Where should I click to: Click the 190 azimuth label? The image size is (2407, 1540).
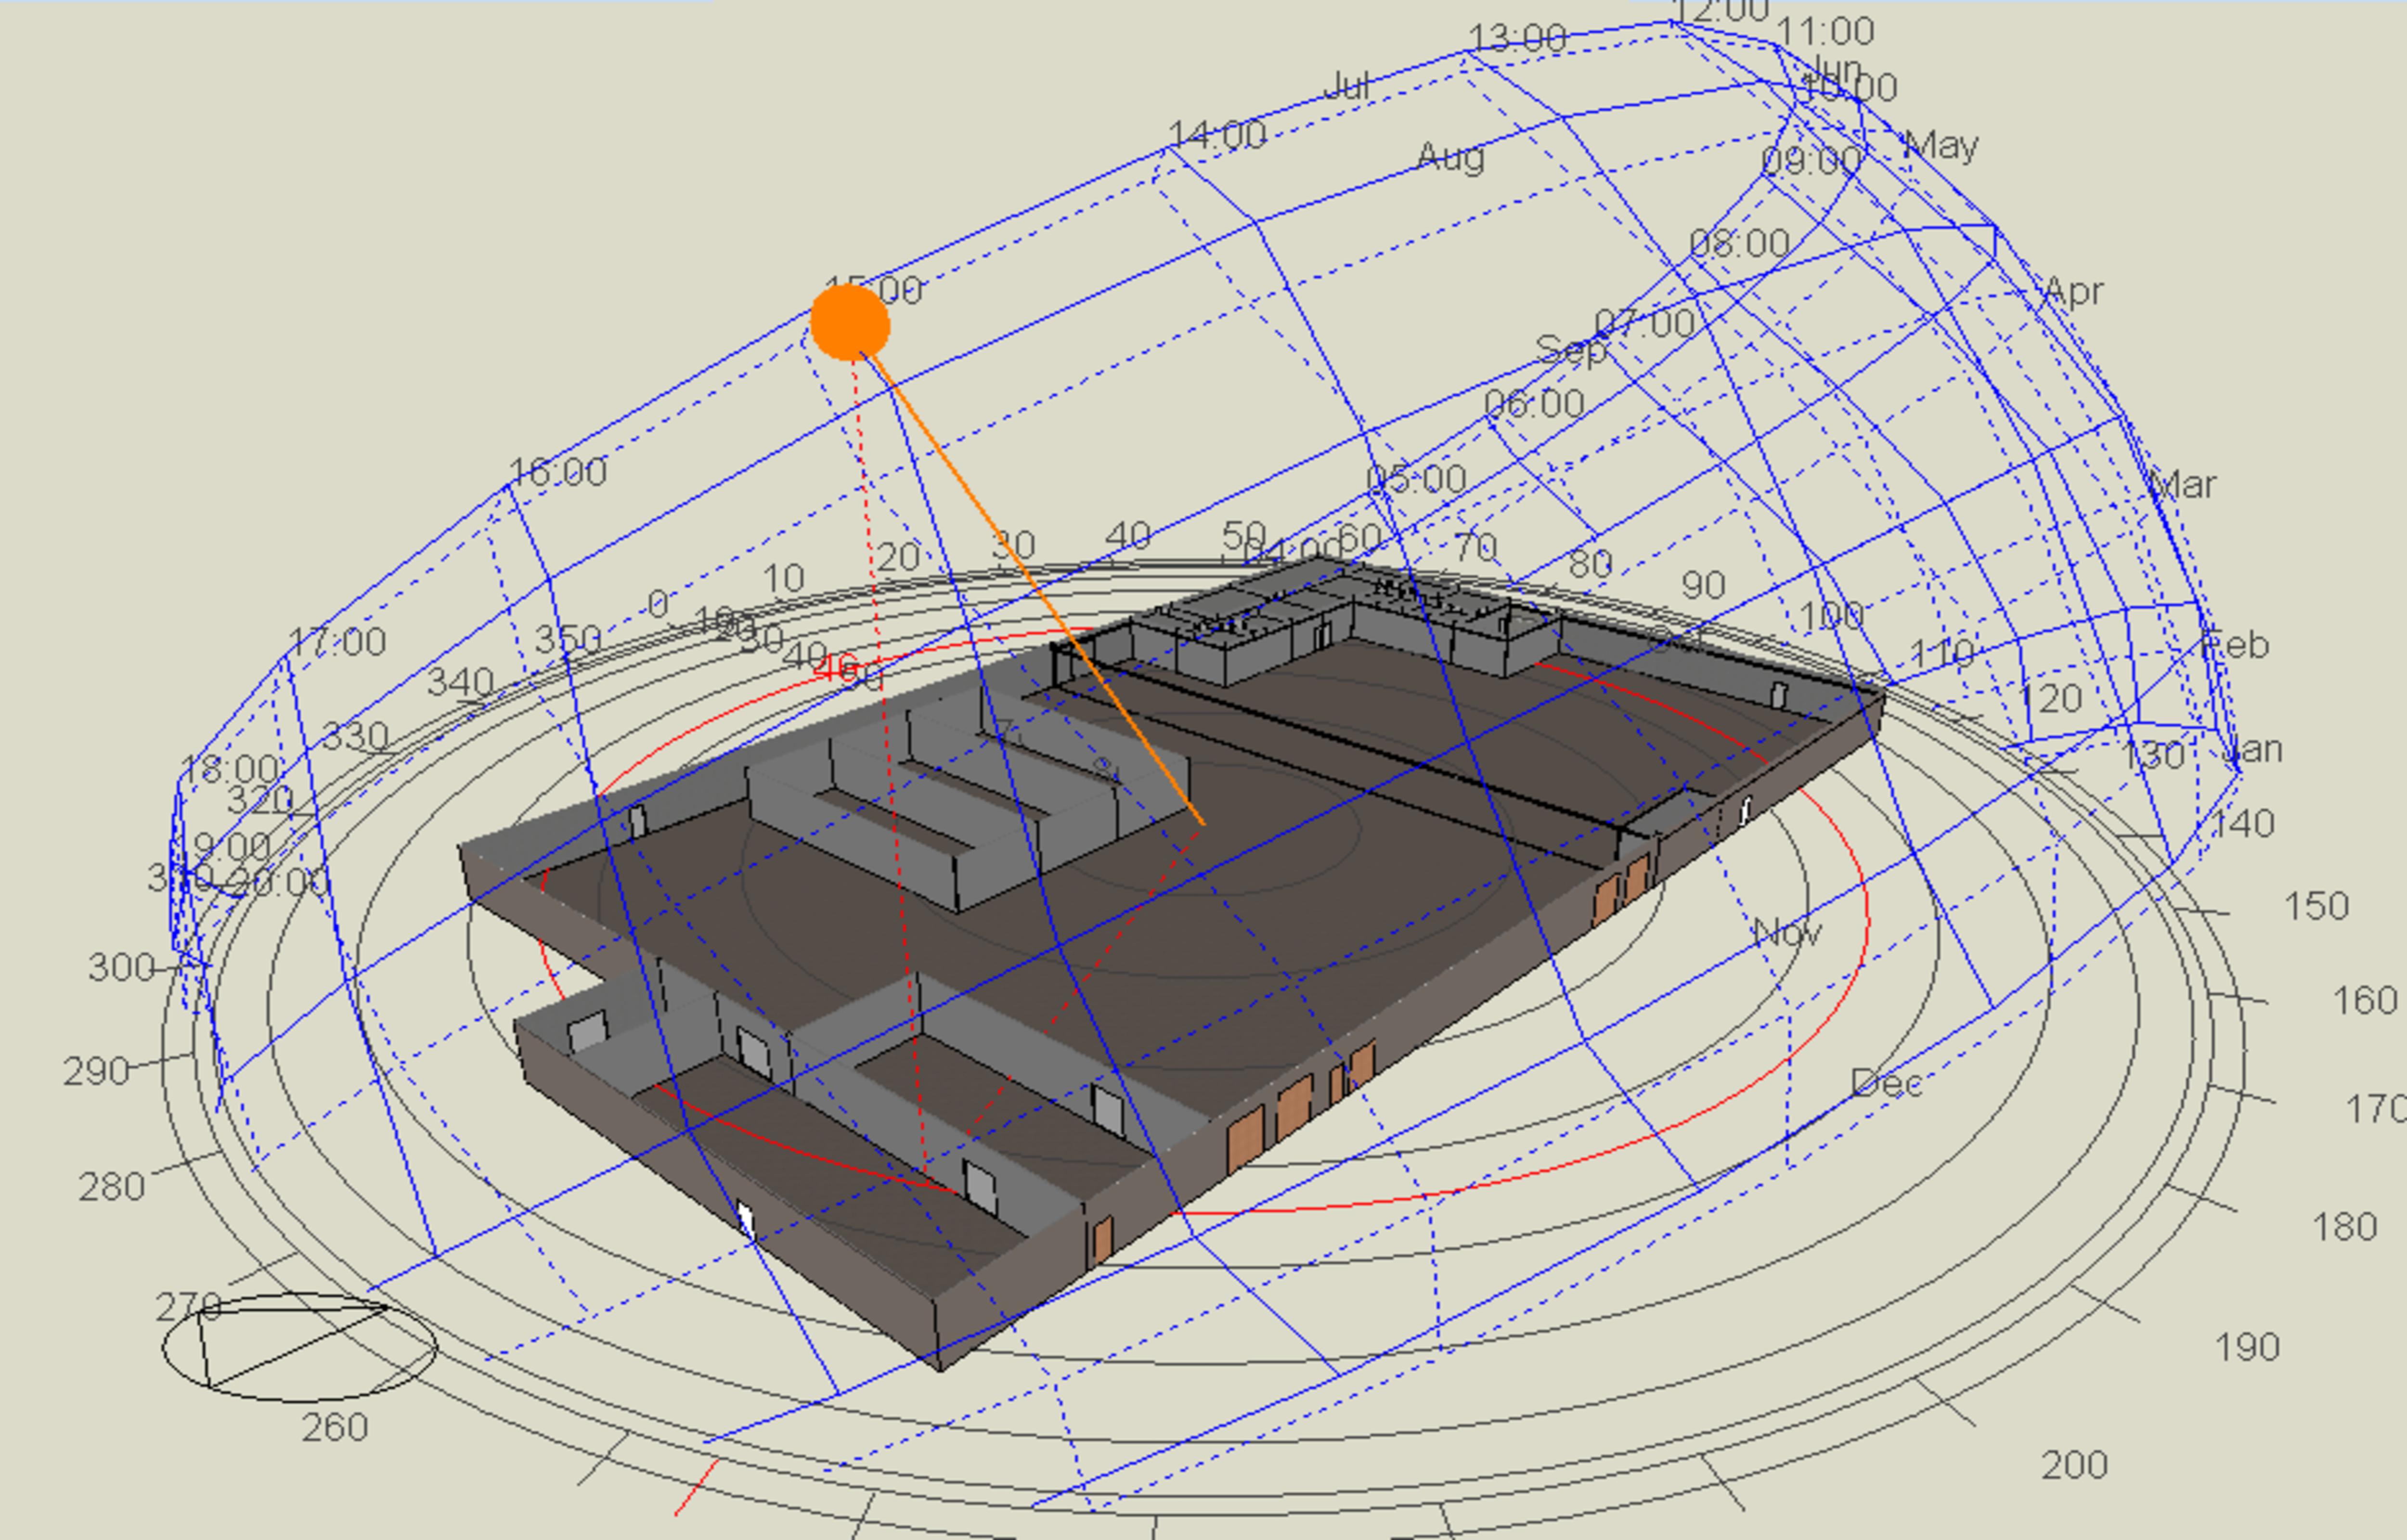tap(2247, 1347)
